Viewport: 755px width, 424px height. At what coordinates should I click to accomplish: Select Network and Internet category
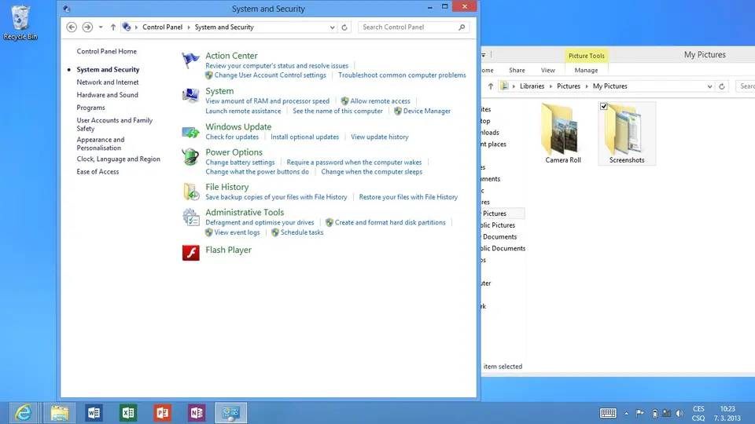[108, 82]
